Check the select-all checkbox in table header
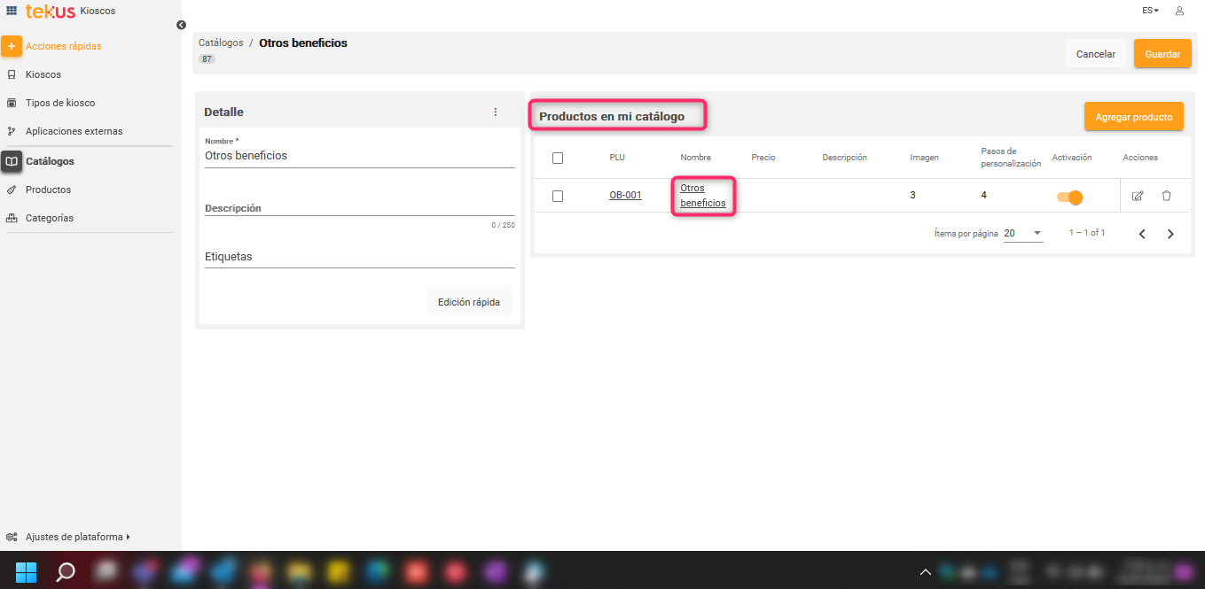Screen dimensions: 1205x589 pos(558,158)
